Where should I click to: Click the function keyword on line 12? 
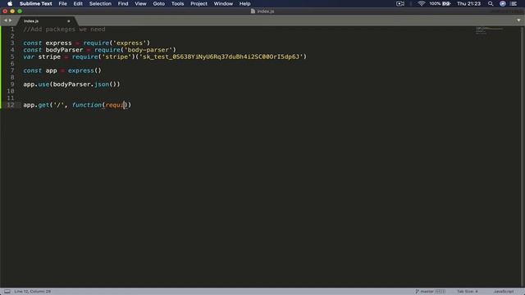[87, 105]
